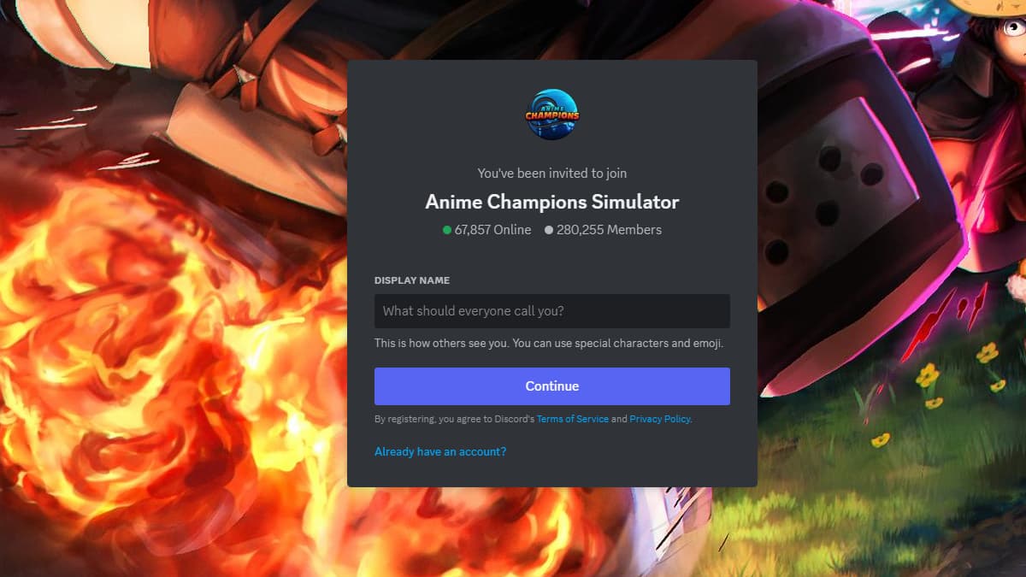
Task: Click the 'You've been invited to join' text
Action: pyautogui.click(x=552, y=174)
